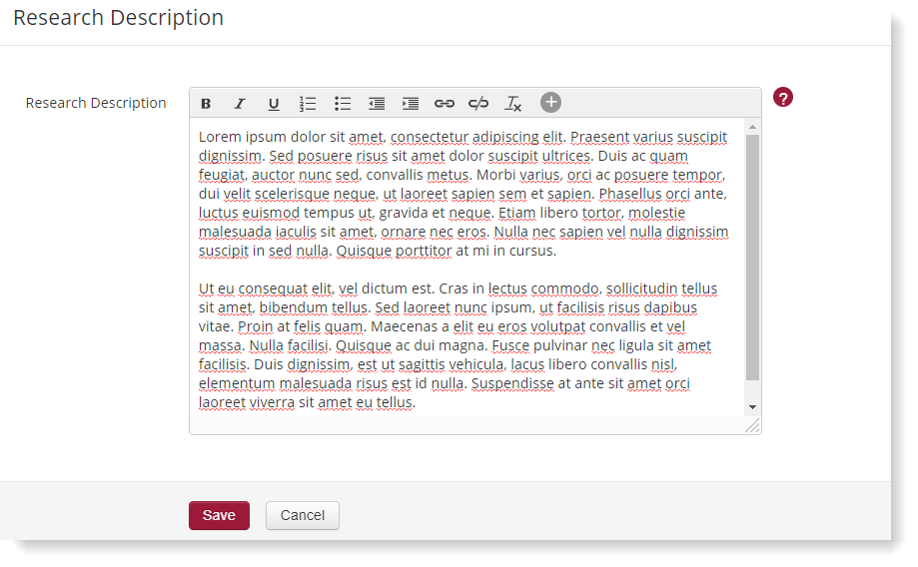Screen dimensions: 918x567
Task: Increase indent of the paragraph
Action: (x=411, y=104)
